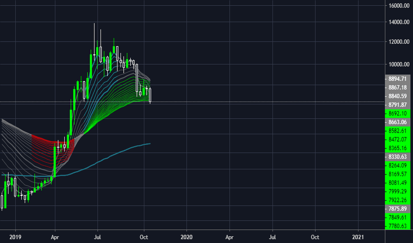Viewport: 413px width, 243px height.
Task: Click the 14000.00 price axis label
Action: (399, 22)
